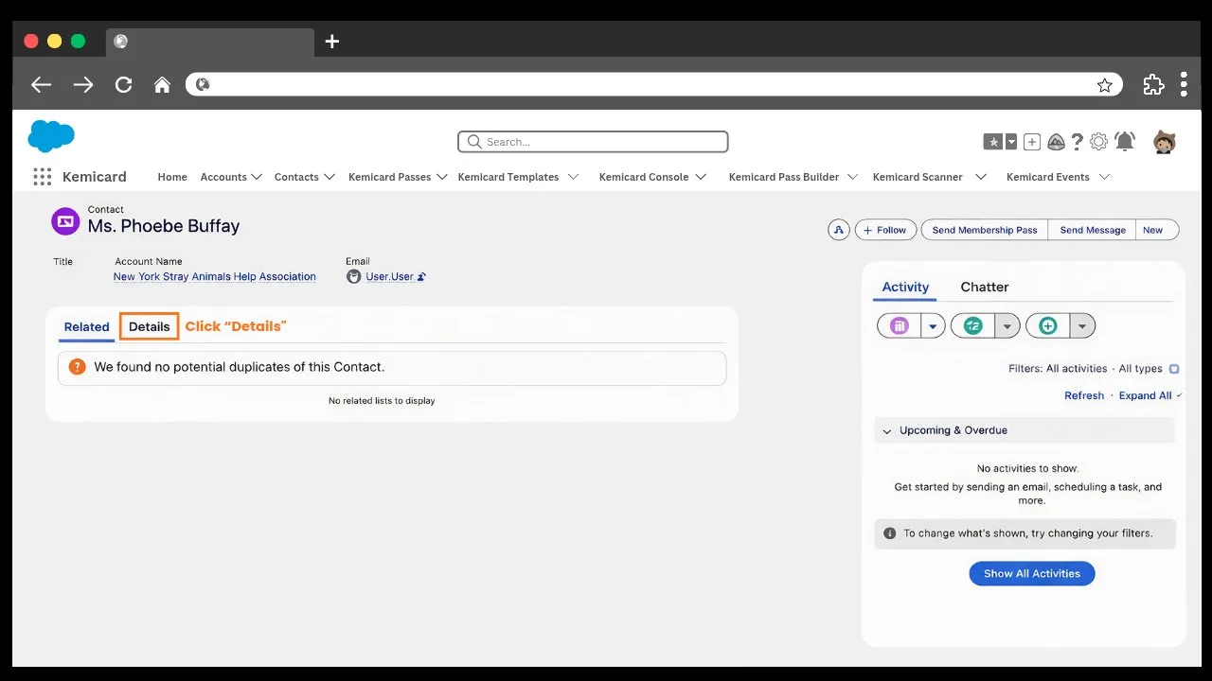This screenshot has height=681, width=1212.
Task: Click the orange duplicate alert icon
Action: pos(77,367)
